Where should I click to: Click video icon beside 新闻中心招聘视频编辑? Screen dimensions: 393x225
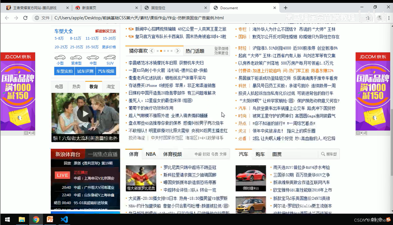[x=131, y=29]
